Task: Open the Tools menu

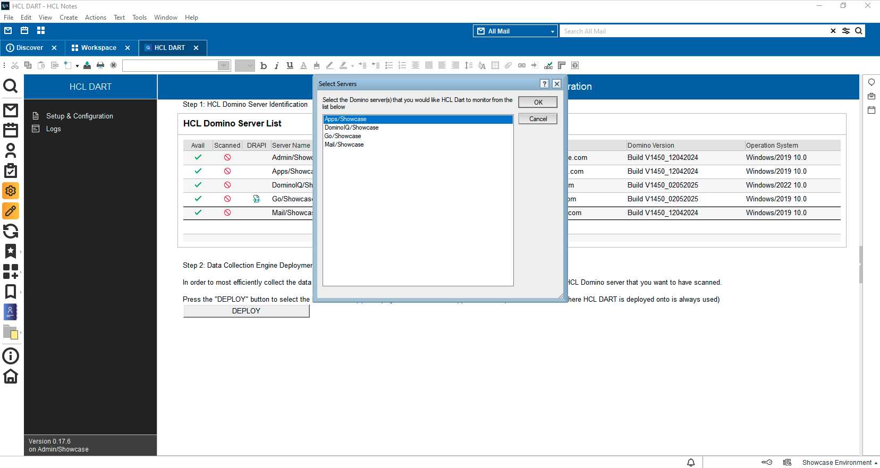Action: click(x=139, y=18)
